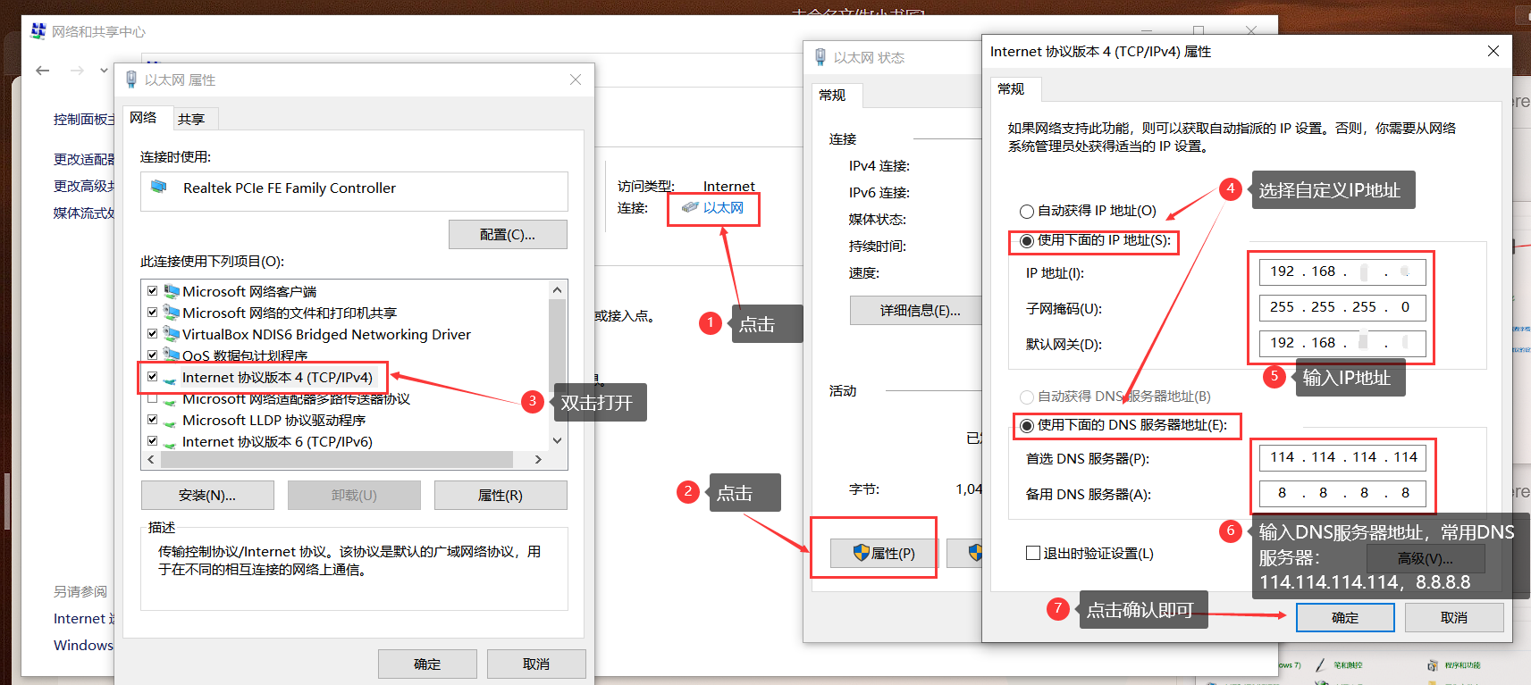This screenshot has width=1531, height=685.
Task: Click the Network and Sharing Center title icon
Action: point(38,31)
